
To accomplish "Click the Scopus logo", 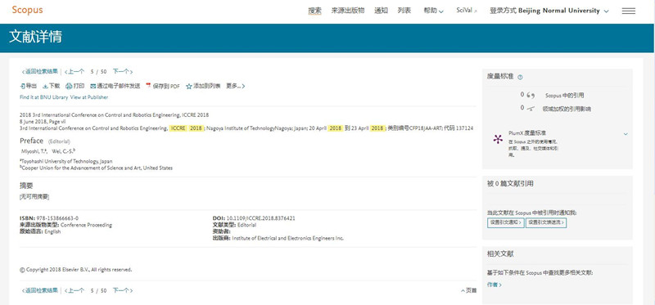I will 27,11.
